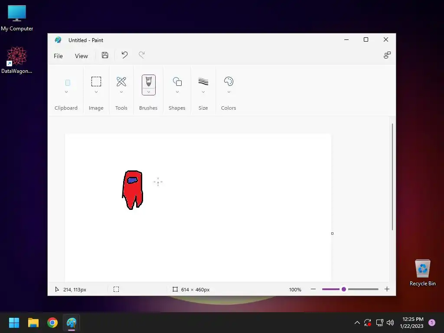
Task: Select the dashed rectangle selection icon
Action: (96, 82)
